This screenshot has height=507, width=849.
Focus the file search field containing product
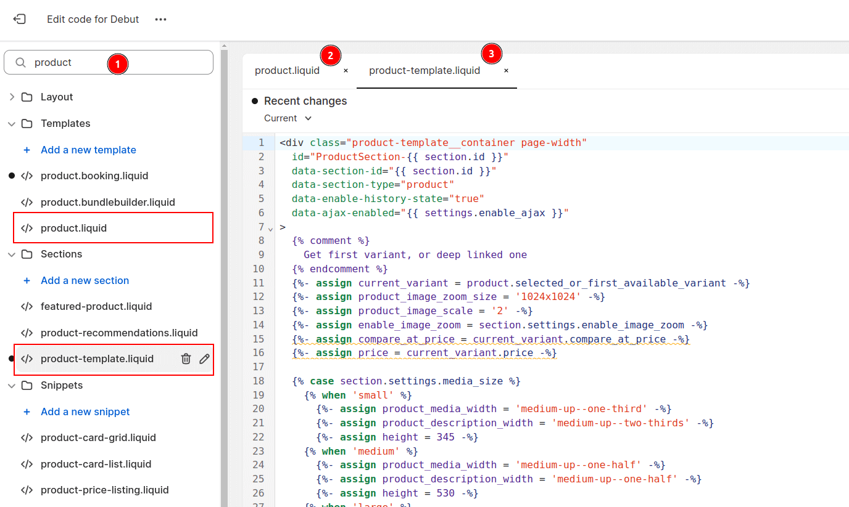click(109, 62)
